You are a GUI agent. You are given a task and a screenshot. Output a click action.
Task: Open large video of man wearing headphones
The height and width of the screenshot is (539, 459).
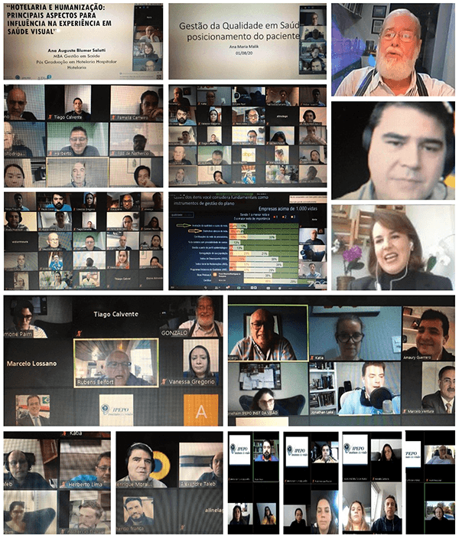393,151
